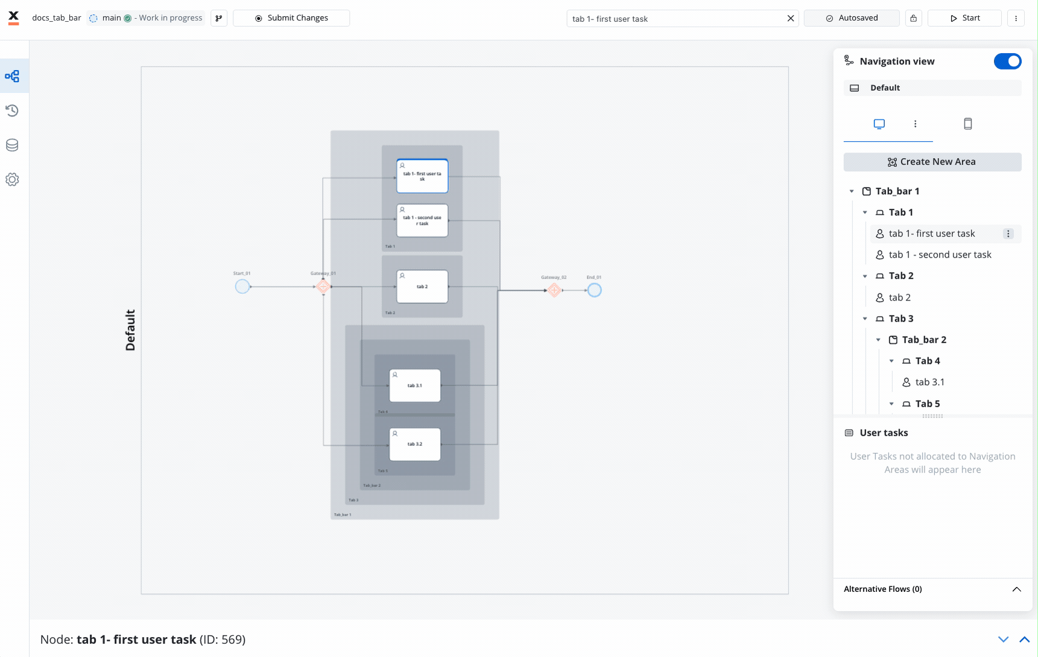Select Tab 2 area in the tree
The image size is (1038, 657).
(901, 276)
